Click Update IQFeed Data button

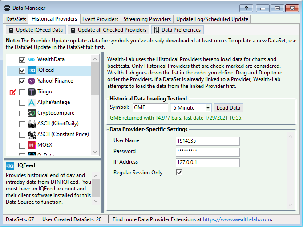pyautogui.click(x=36, y=30)
